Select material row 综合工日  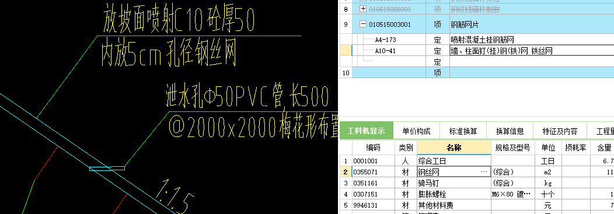click(x=454, y=161)
